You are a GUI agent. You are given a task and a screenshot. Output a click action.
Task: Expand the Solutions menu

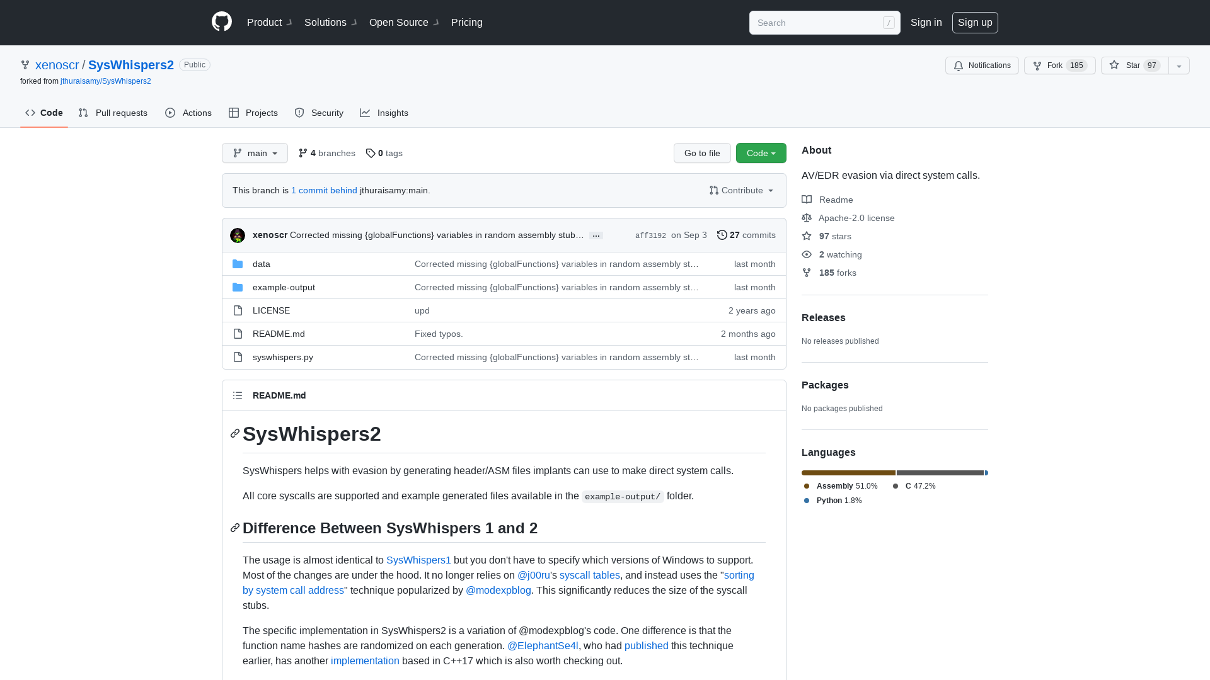tap(331, 22)
